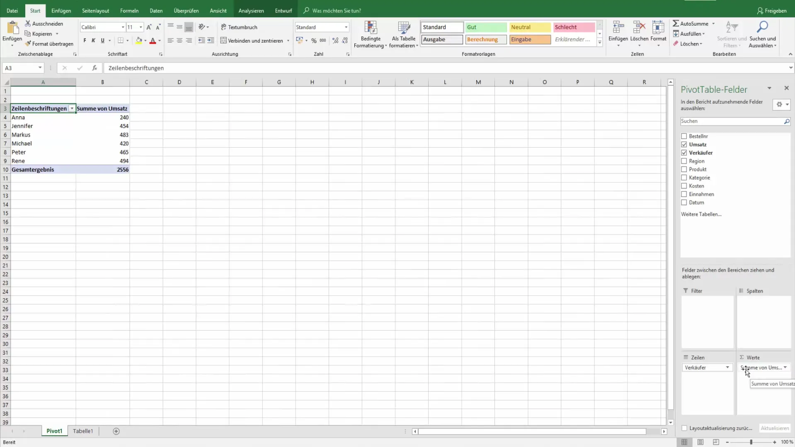Open the Entwurf ribbon tab

pos(284,10)
